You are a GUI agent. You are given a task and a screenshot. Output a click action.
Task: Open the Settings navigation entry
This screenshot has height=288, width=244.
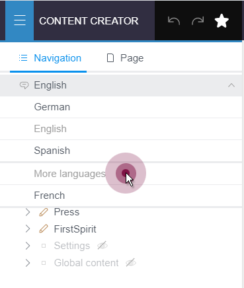[x=72, y=246]
